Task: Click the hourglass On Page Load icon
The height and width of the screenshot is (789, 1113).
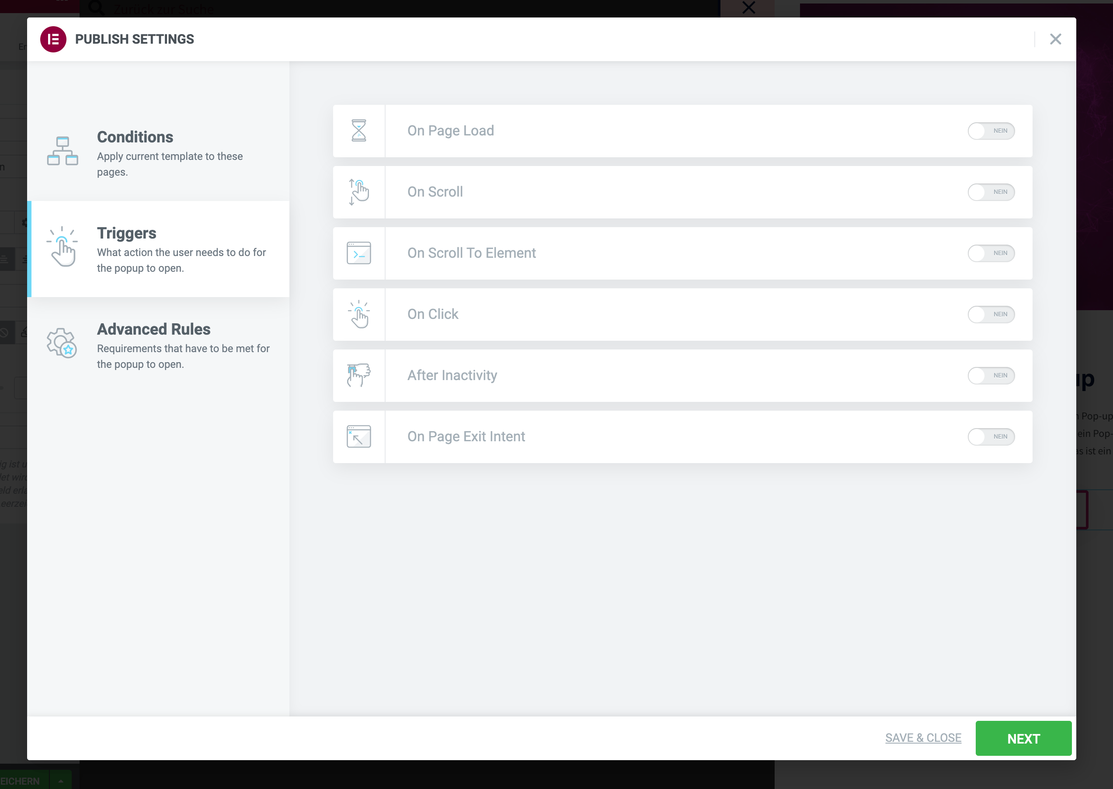Action: click(359, 131)
